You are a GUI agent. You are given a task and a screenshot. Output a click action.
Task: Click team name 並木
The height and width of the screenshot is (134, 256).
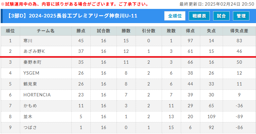(x=28, y=117)
